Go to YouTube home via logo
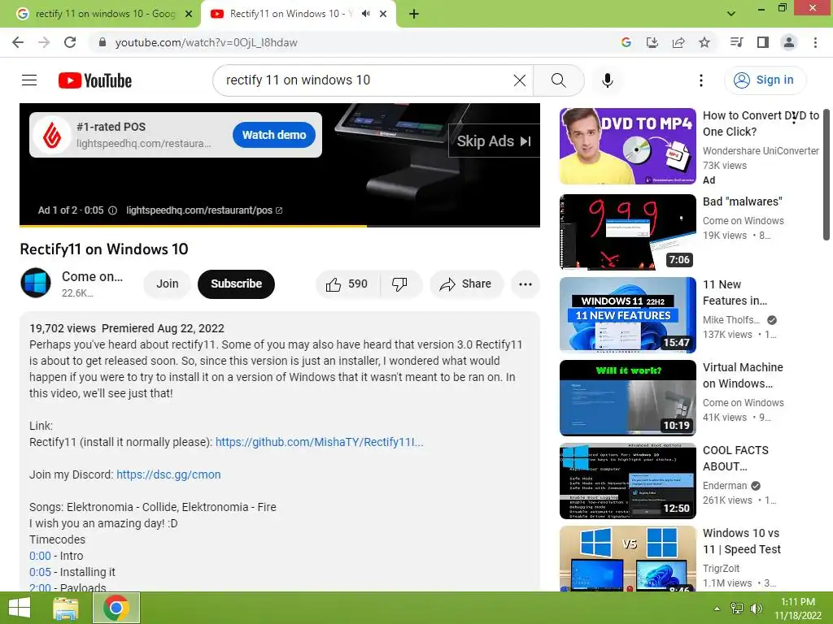This screenshot has width=833, height=624. tap(95, 80)
